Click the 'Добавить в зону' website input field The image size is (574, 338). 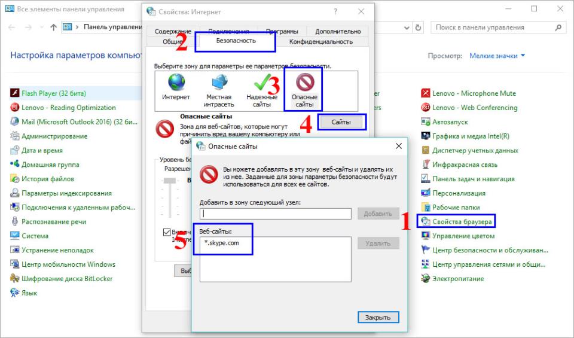tap(276, 214)
